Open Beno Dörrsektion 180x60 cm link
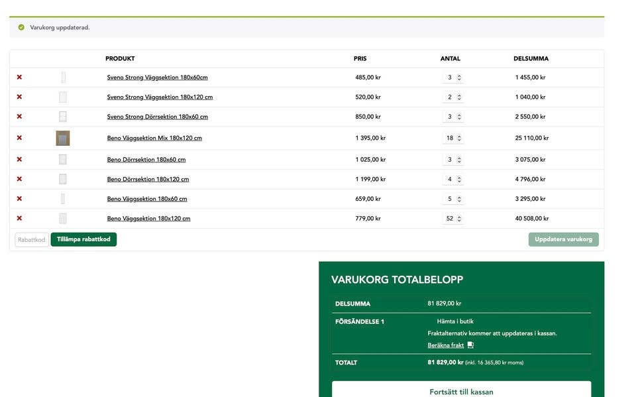636x397 pixels. coord(146,160)
